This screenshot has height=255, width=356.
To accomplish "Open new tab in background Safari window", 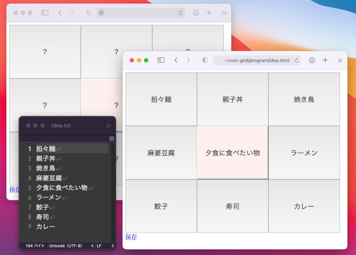I will point(209,13).
